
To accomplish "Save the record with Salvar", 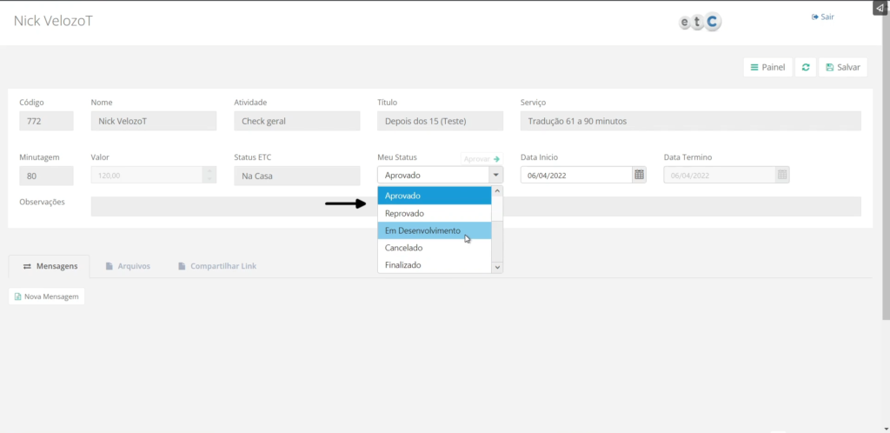I will (x=842, y=67).
